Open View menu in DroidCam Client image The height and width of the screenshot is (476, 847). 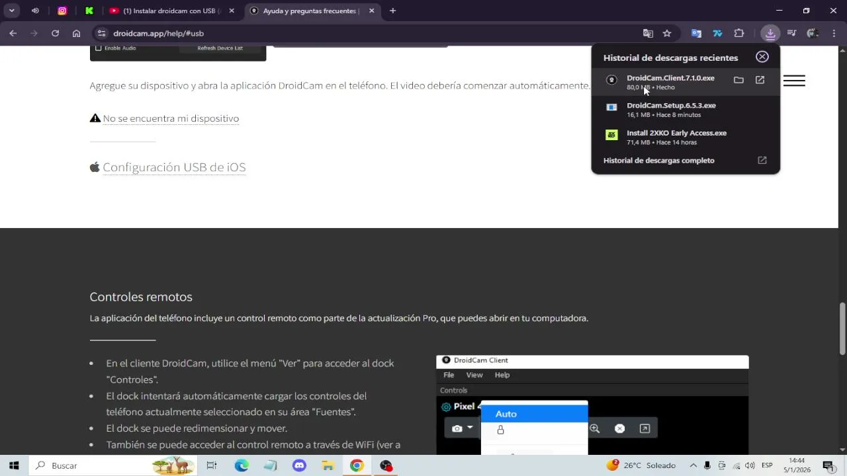click(474, 375)
